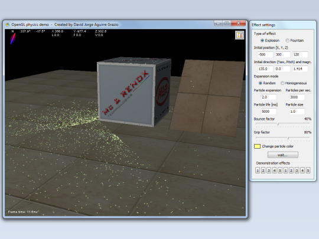
Task: Click the OpenGL physics demo title icon
Action: coord(8,25)
